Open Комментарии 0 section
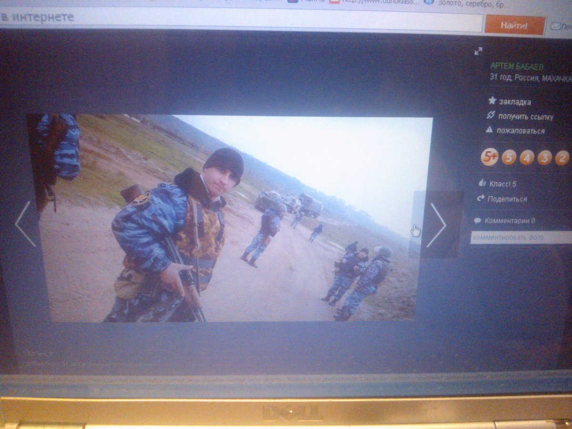This screenshot has width=572, height=429. pyautogui.click(x=510, y=221)
